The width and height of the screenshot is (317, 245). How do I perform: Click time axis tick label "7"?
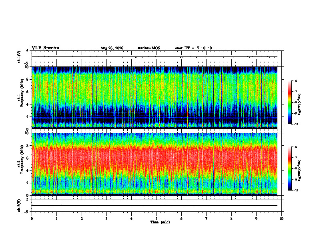(207, 219)
